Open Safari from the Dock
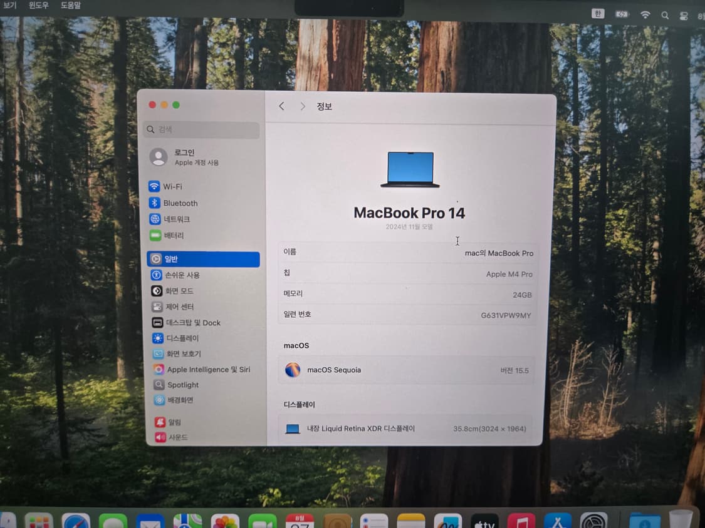 tap(76, 520)
